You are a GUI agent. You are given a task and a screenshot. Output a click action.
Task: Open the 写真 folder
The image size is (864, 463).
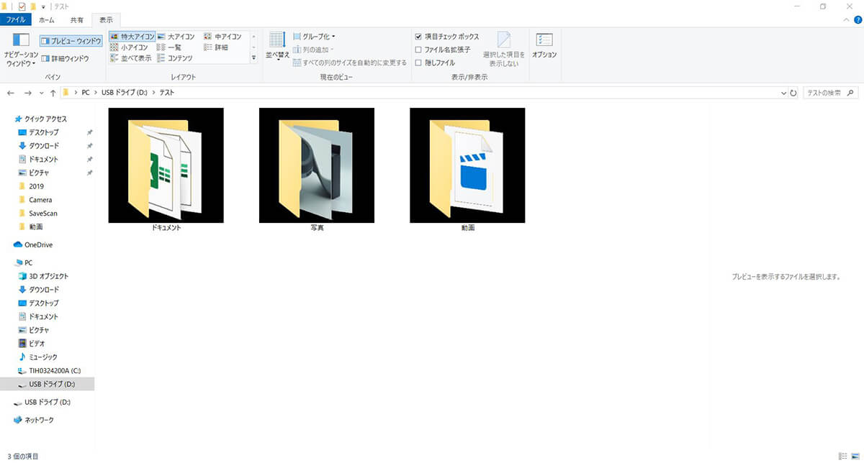tap(317, 165)
